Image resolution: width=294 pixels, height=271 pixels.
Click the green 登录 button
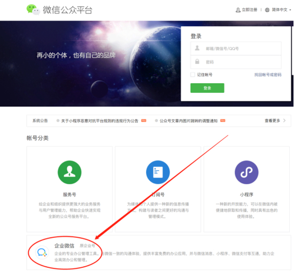click(207, 88)
